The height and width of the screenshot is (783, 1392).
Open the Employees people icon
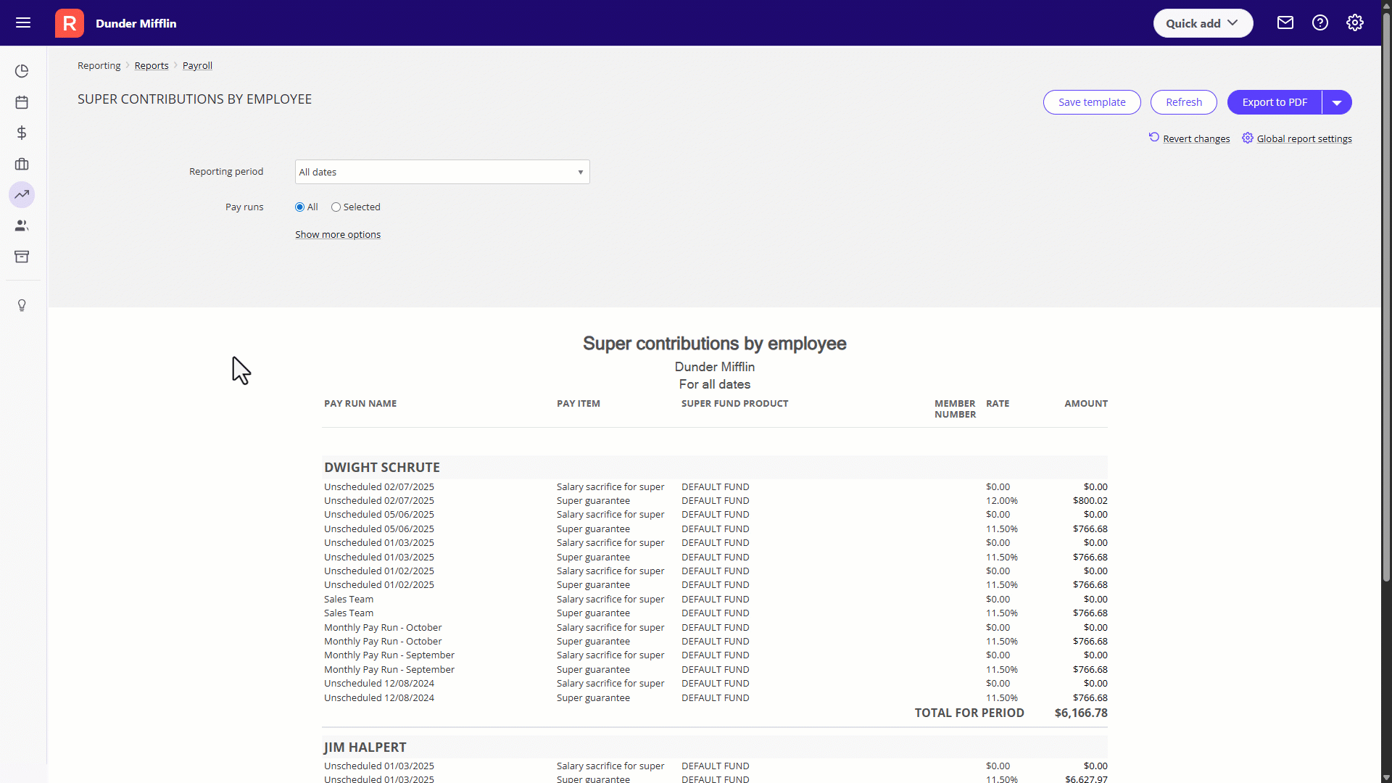pyautogui.click(x=22, y=225)
